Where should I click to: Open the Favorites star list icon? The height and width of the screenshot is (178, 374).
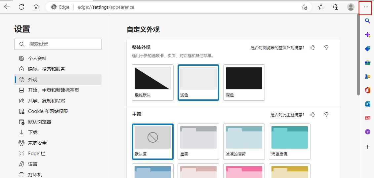pyautogui.click(x=321, y=7)
